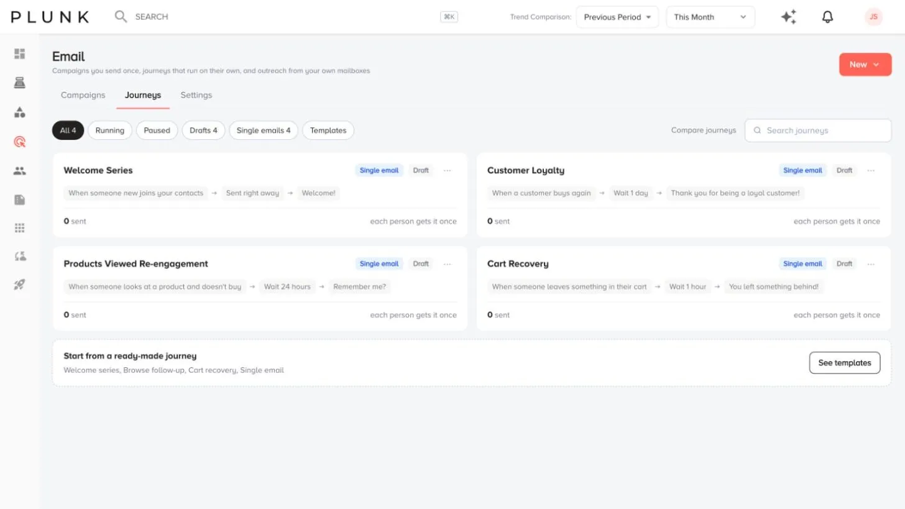Click the PLUNK logo
Image resolution: width=905 pixels, height=509 pixels.
[50, 17]
